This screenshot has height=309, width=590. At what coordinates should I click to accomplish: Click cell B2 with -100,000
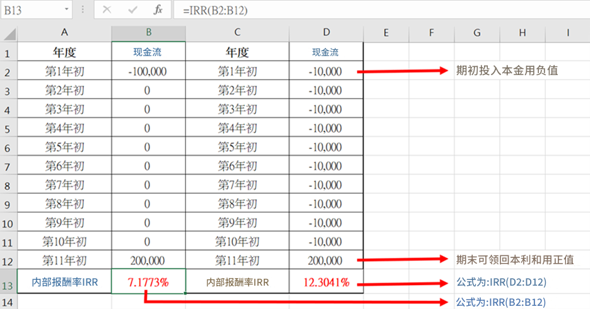click(x=149, y=71)
